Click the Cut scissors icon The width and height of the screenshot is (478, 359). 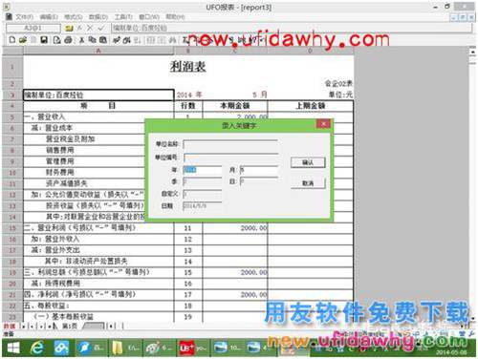[x=82, y=40]
